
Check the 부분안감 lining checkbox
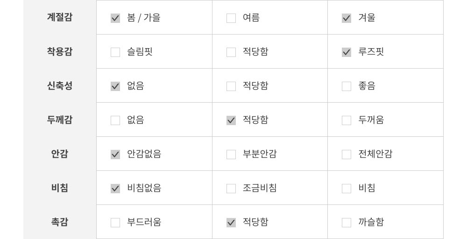coord(231,155)
